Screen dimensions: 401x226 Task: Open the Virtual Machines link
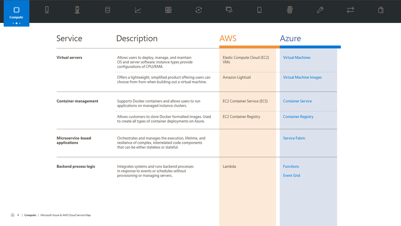pos(296,58)
